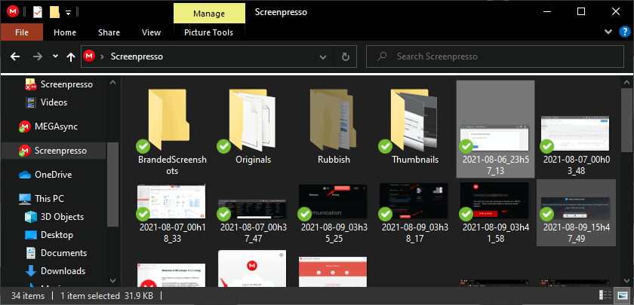This screenshot has width=634, height=305.
Task: Click the MEGA icon in the title bar
Action: tap(13, 12)
